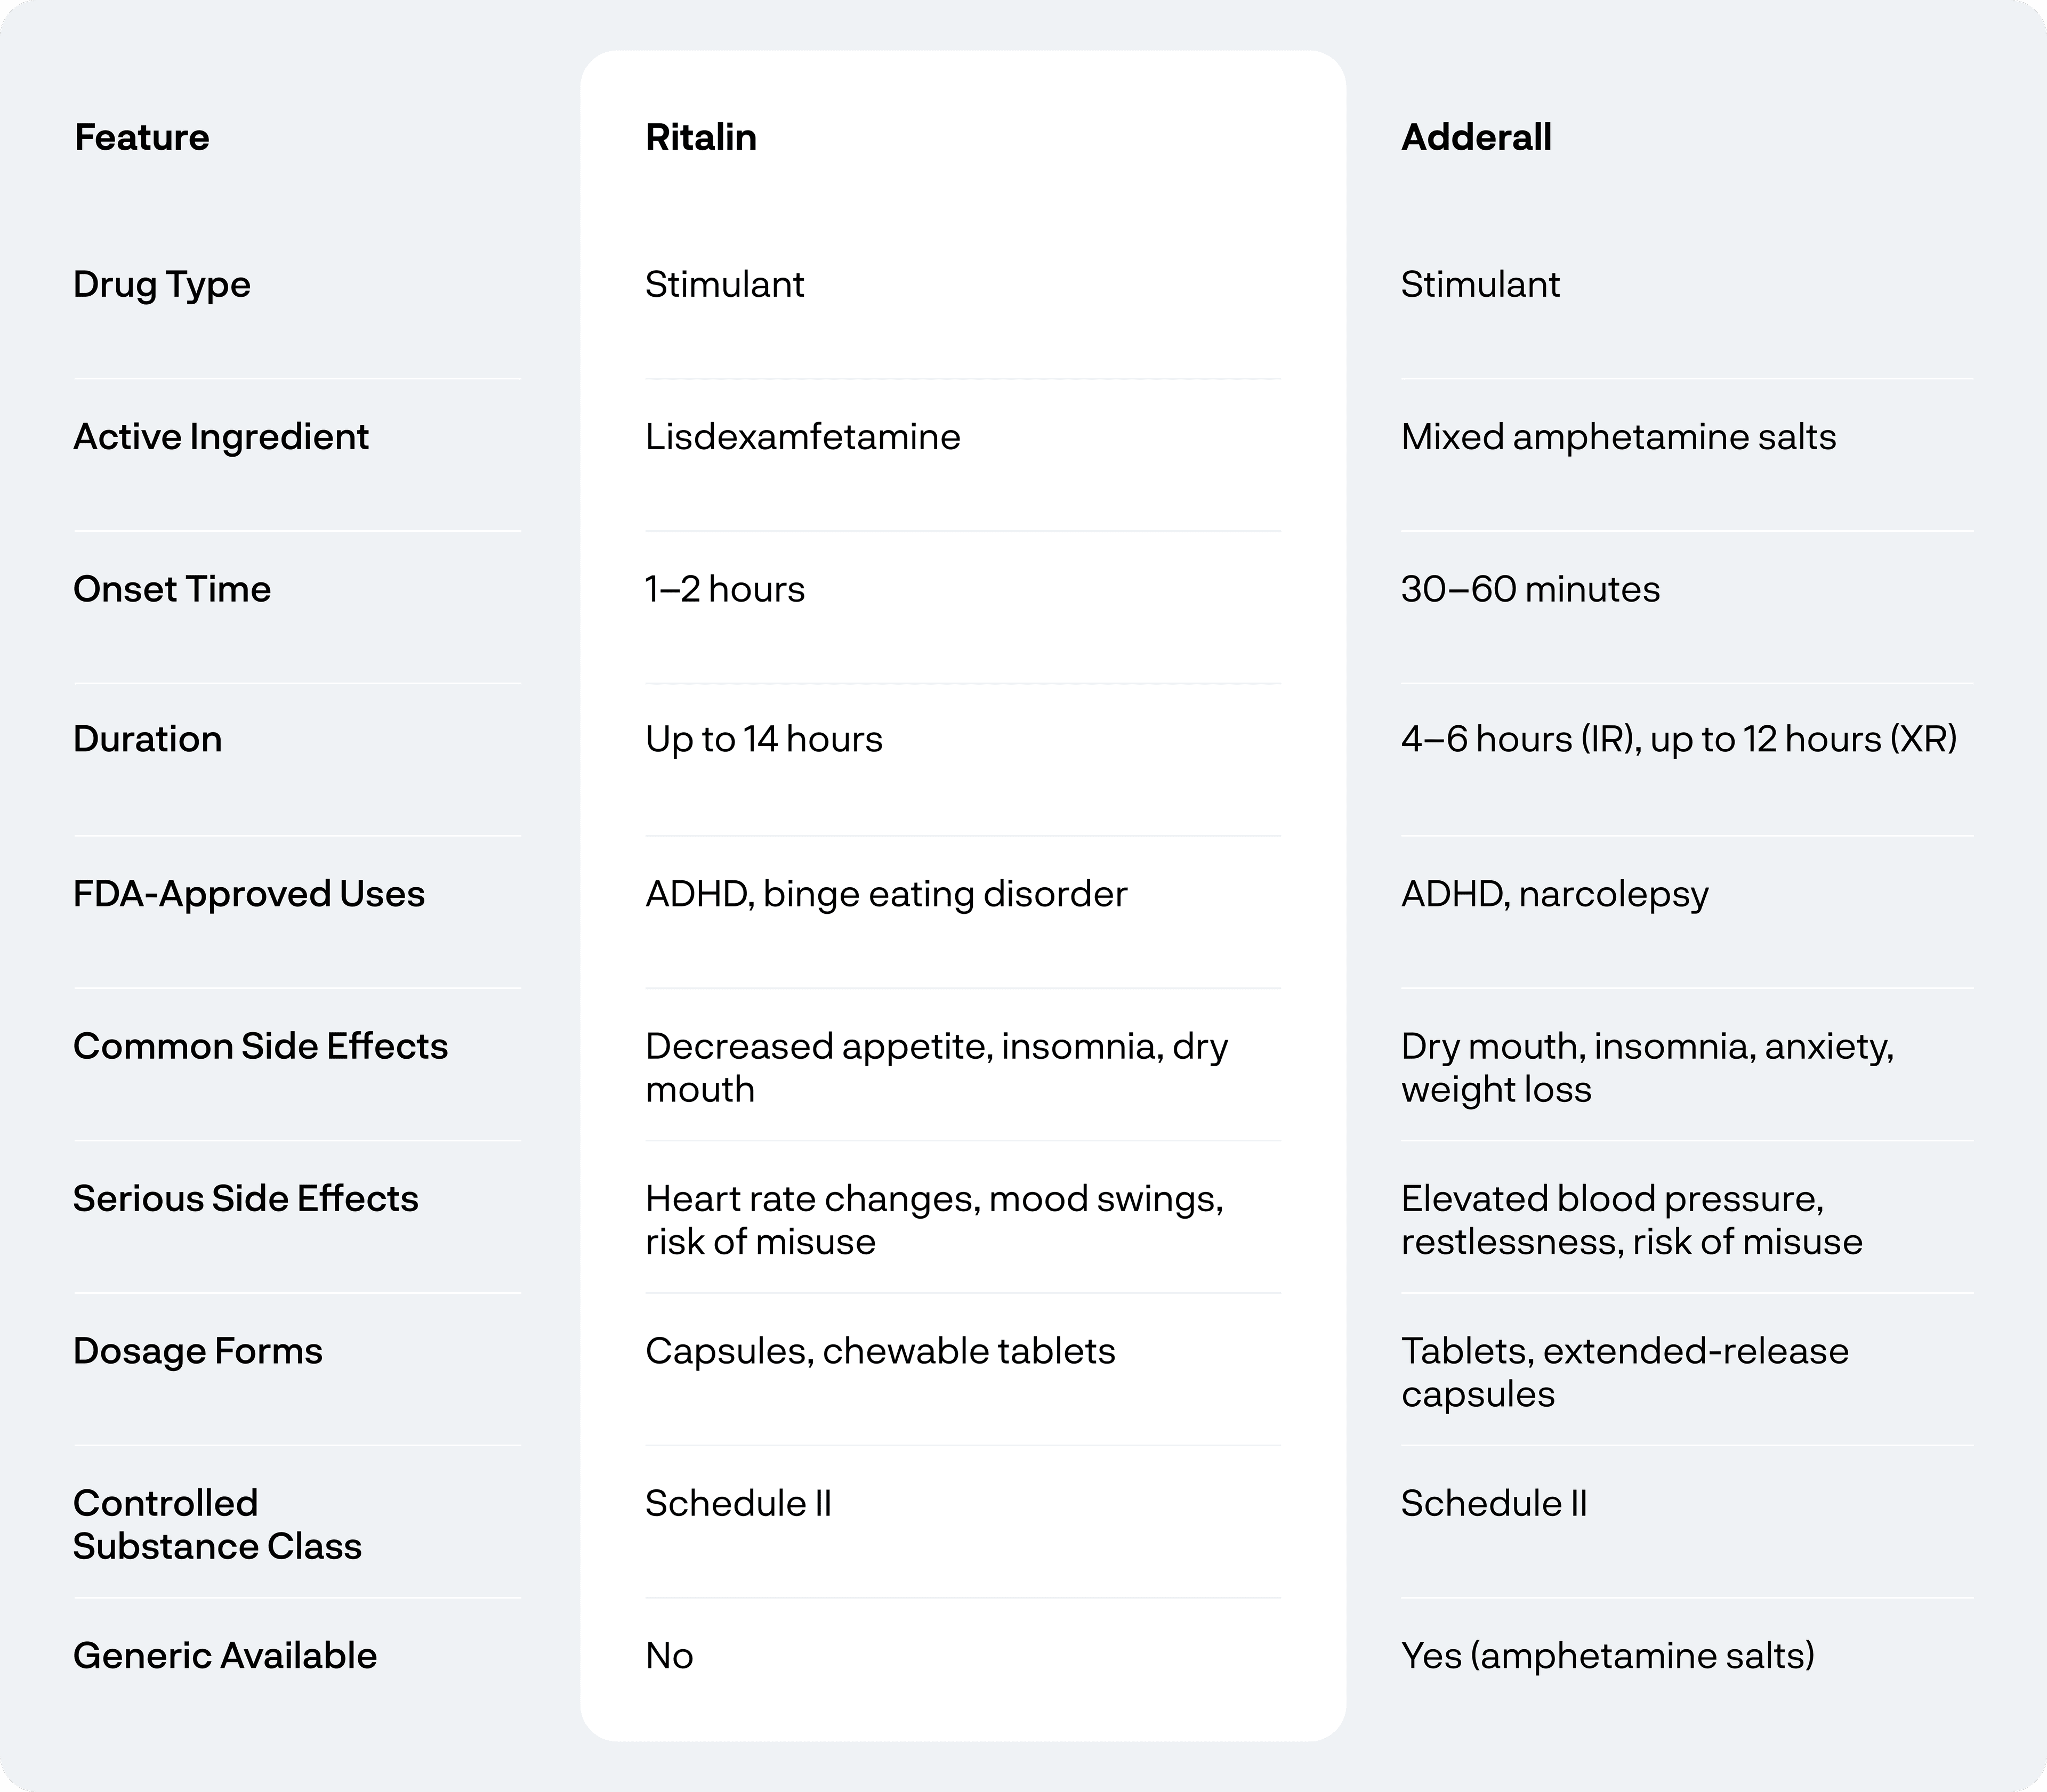Select the Capsules, chewable tablets cell

click(x=880, y=1351)
